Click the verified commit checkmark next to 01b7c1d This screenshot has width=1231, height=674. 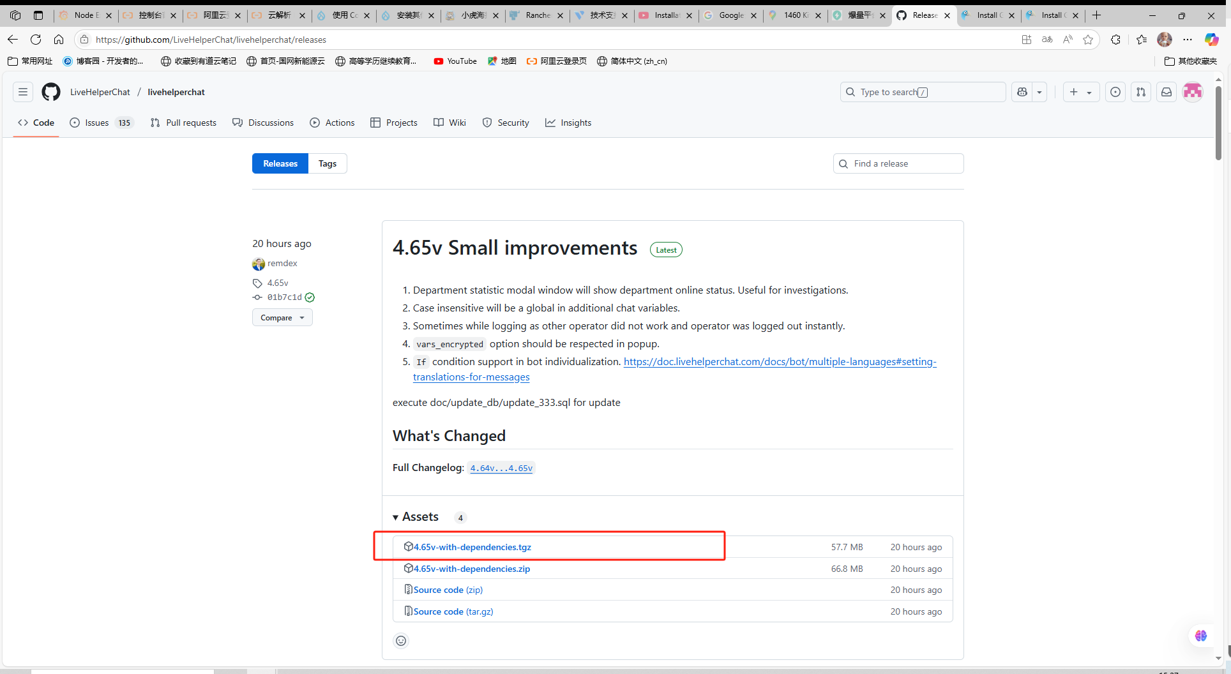(x=310, y=297)
